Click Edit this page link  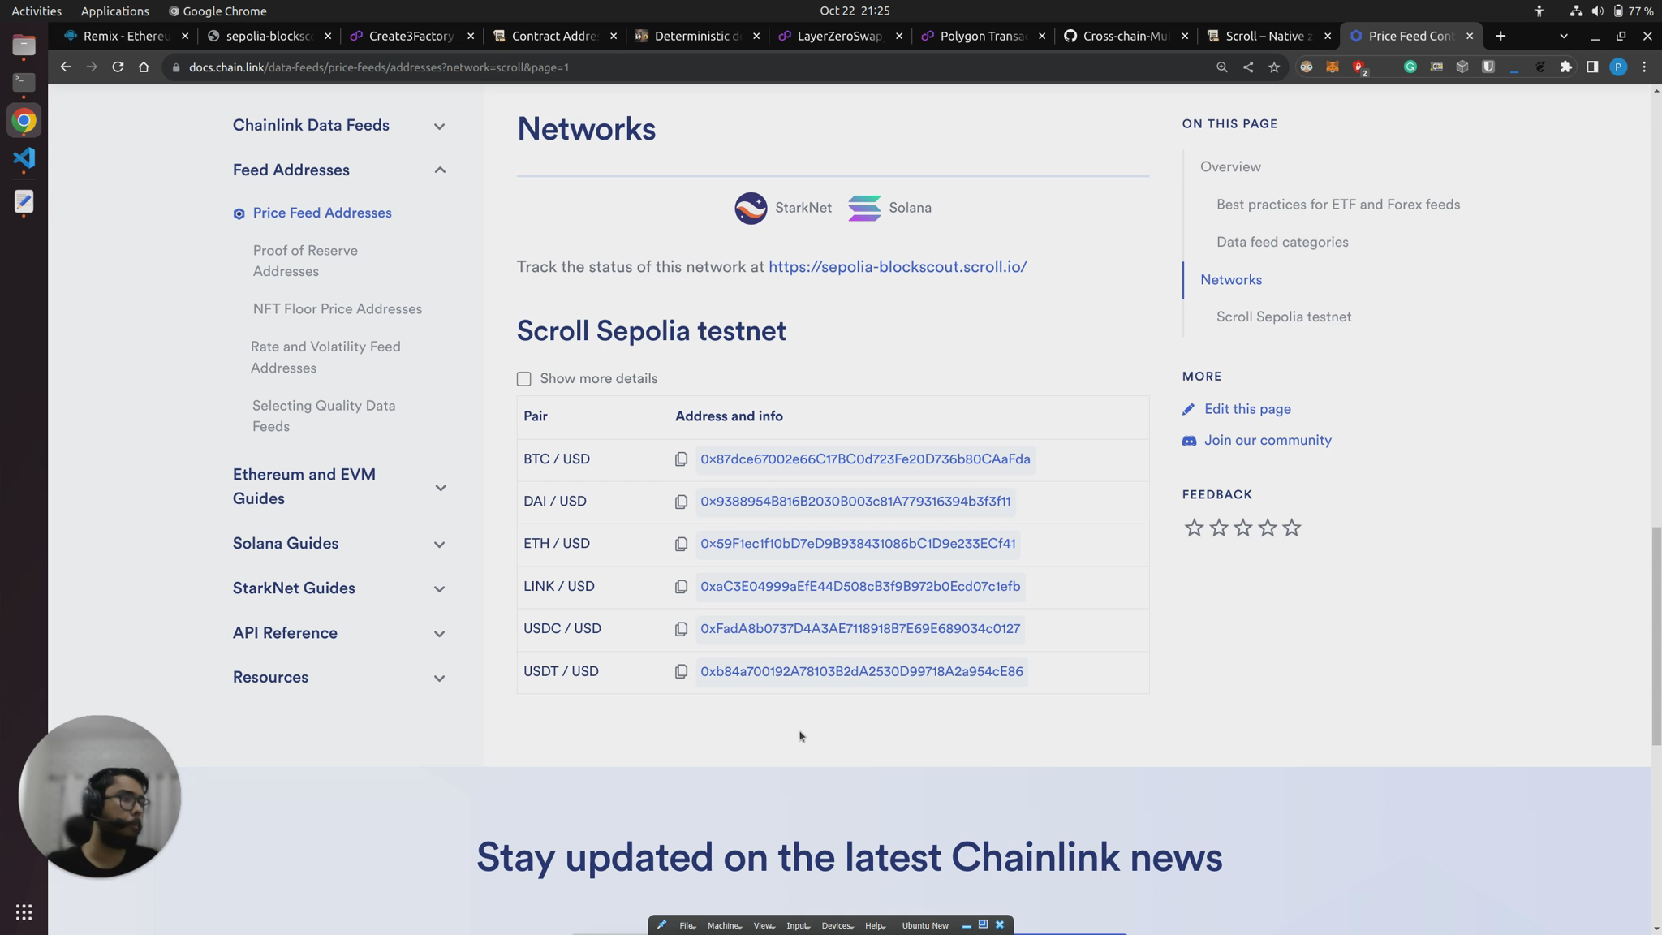[x=1247, y=409]
